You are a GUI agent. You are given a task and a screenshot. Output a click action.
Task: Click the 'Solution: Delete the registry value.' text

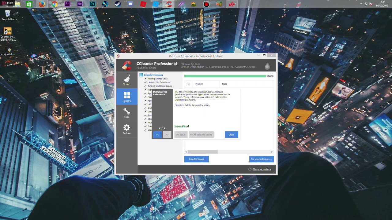(x=192, y=105)
